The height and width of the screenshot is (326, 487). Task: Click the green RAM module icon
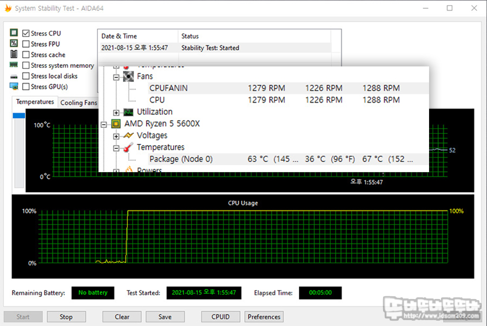pyautogui.click(x=14, y=65)
